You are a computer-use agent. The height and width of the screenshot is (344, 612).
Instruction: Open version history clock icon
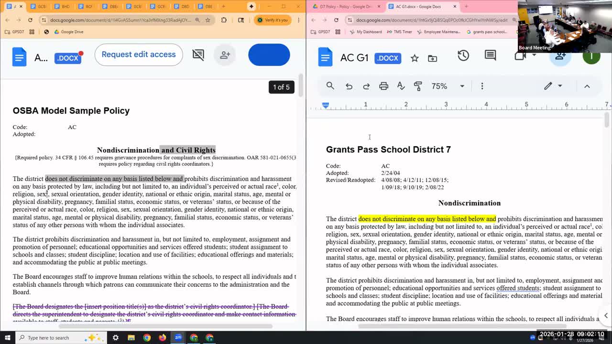(463, 55)
